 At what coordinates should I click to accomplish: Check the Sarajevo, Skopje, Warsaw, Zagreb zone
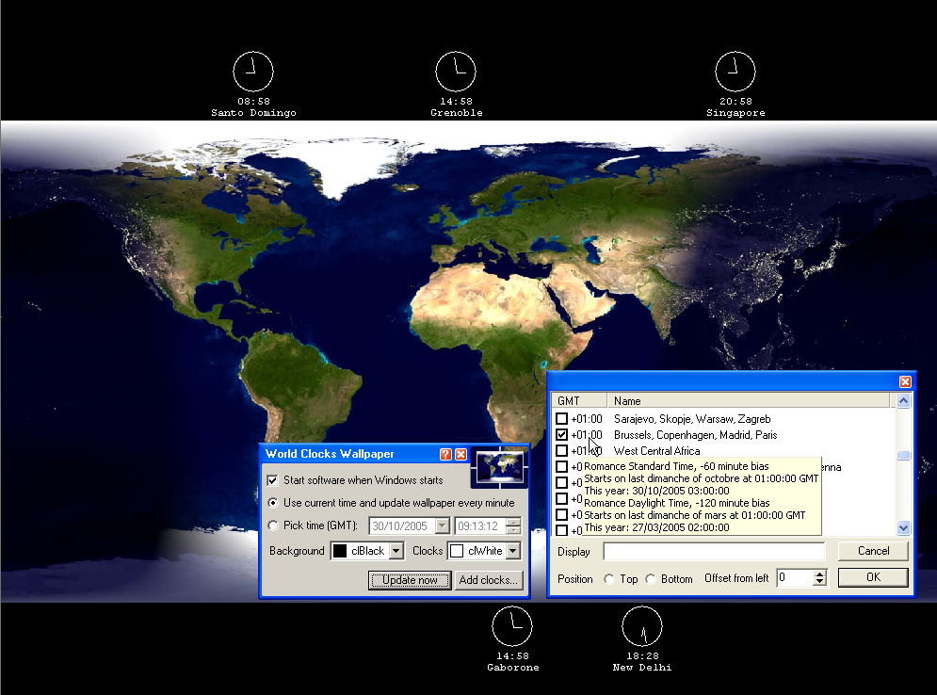click(x=561, y=419)
